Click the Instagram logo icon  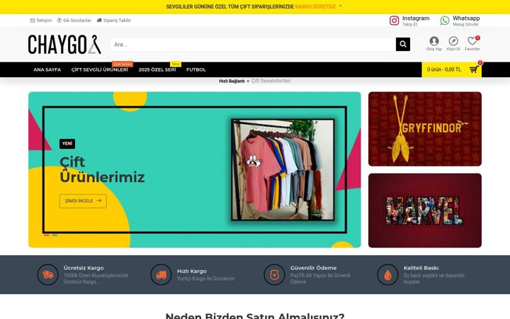tap(395, 21)
